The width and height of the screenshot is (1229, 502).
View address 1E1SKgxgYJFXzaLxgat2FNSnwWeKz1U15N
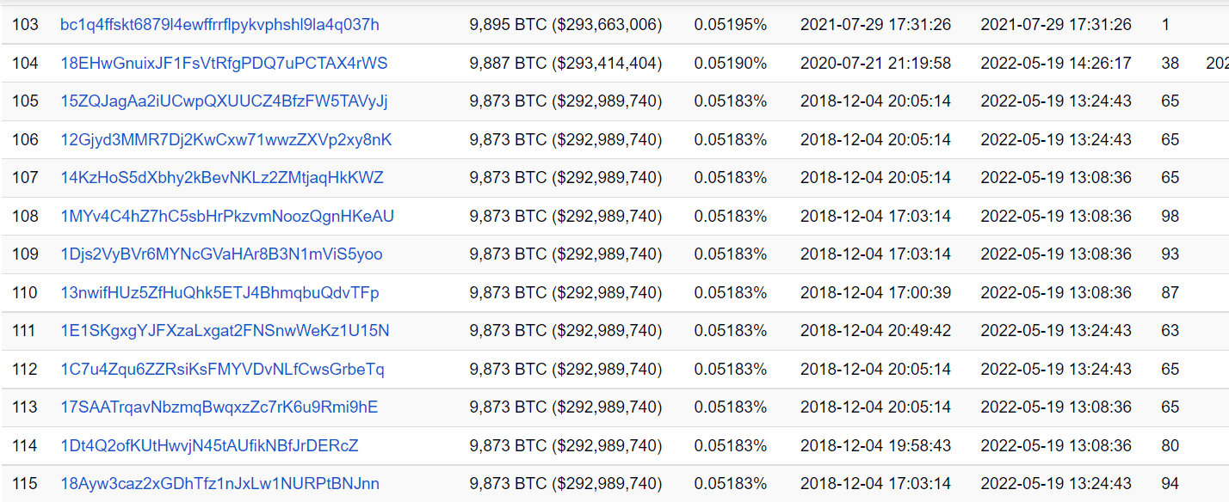[225, 331]
